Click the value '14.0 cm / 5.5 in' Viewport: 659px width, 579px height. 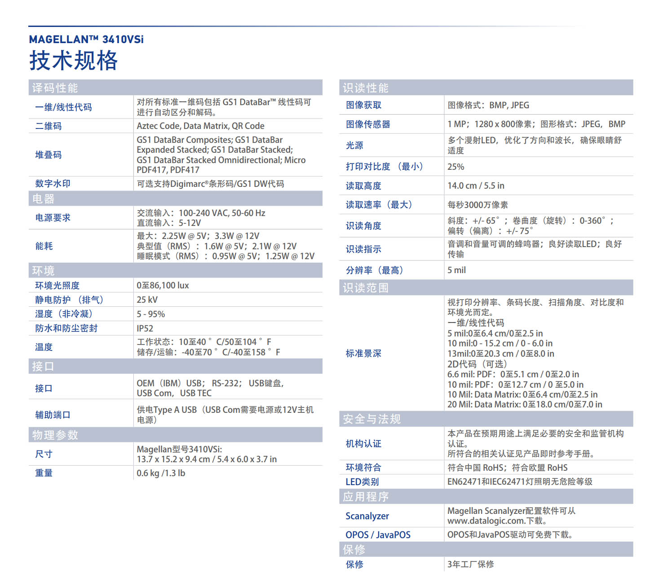pos(476,186)
